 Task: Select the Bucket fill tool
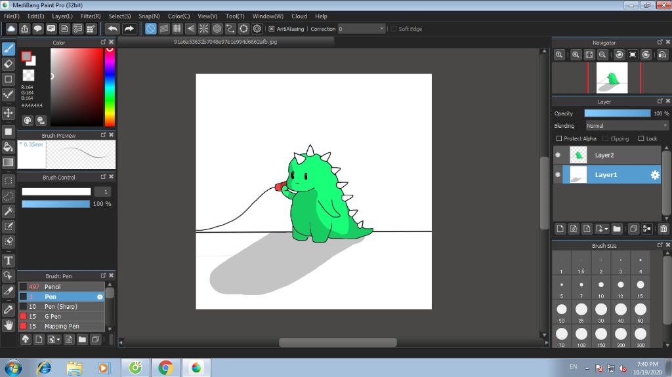9,146
